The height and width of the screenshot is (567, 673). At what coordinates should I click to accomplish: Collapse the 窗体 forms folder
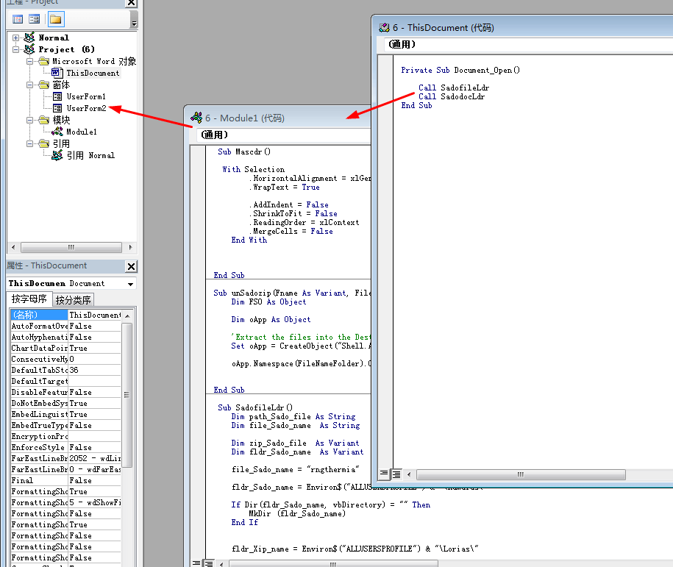tap(29, 85)
